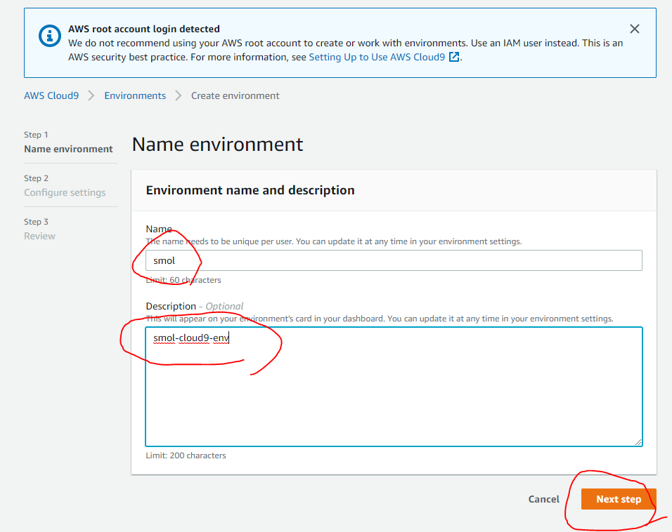
Task: Click the Create environment breadcrumb text
Action: pos(235,95)
